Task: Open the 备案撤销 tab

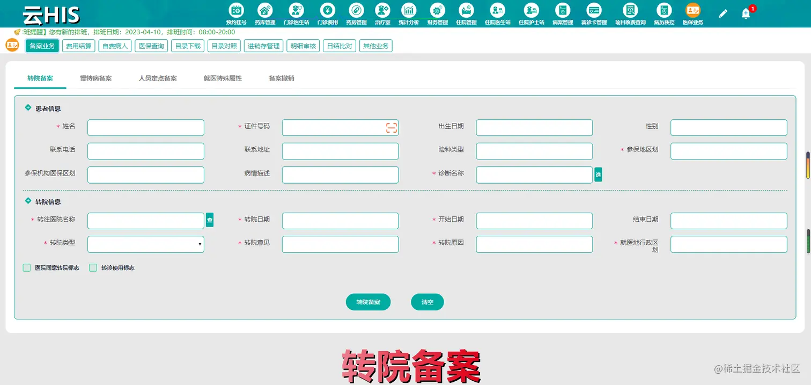Action: click(280, 77)
